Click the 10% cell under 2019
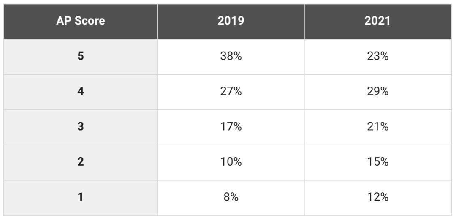 (231, 162)
